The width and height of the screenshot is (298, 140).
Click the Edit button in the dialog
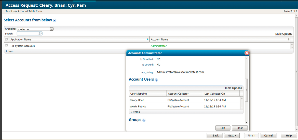(223, 128)
